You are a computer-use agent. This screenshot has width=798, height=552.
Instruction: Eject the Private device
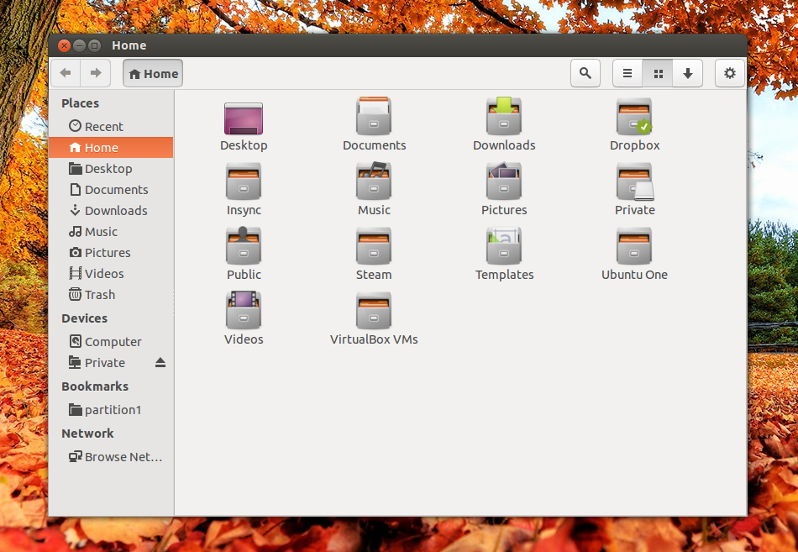[160, 363]
